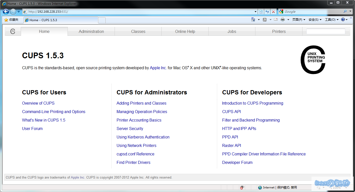This screenshot has height=192, width=355.
Task: Click the browser Back arrow button
Action: [x=6, y=12]
